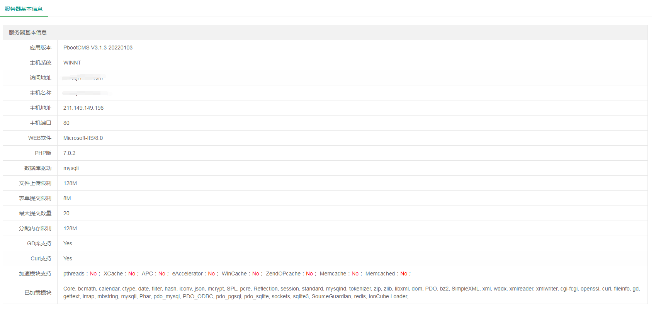
Task: Select the PHP version 7.0.2
Action: pos(69,153)
